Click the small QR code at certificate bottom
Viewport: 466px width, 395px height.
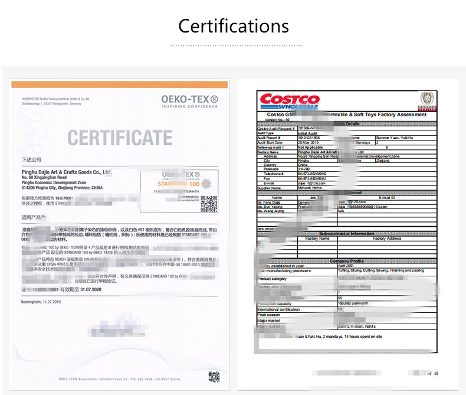point(214,377)
